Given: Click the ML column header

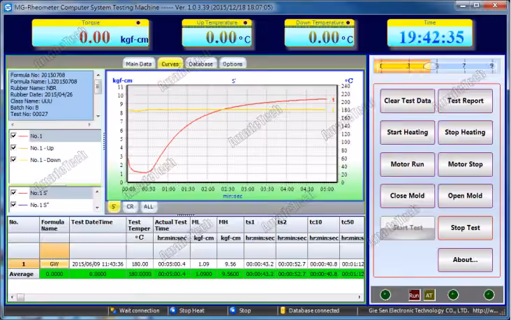Looking at the screenshot, I should tap(203, 225).
